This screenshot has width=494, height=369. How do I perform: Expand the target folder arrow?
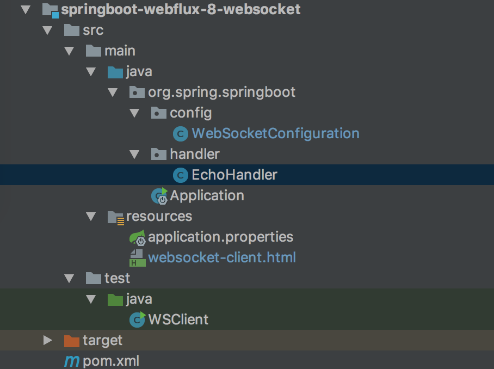point(47,341)
